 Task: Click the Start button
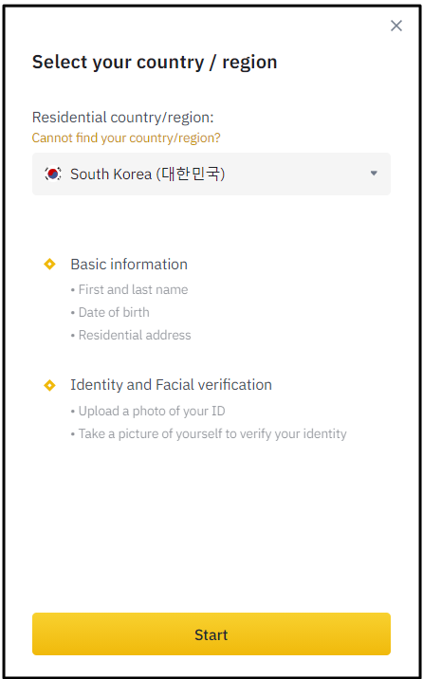click(211, 634)
